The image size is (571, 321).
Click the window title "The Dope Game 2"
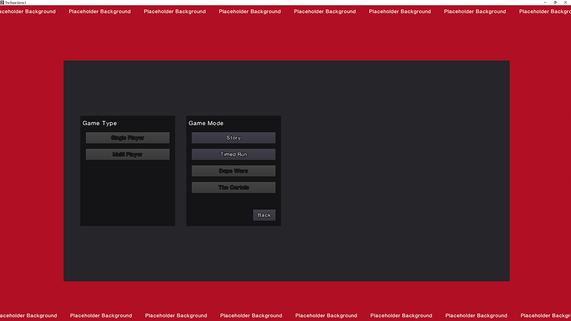click(16, 3)
